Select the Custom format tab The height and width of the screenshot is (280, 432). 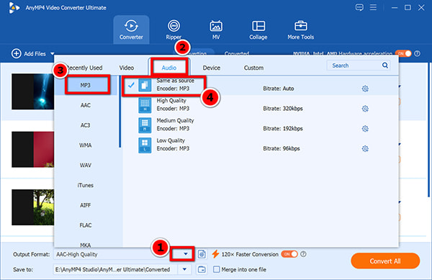coord(253,68)
